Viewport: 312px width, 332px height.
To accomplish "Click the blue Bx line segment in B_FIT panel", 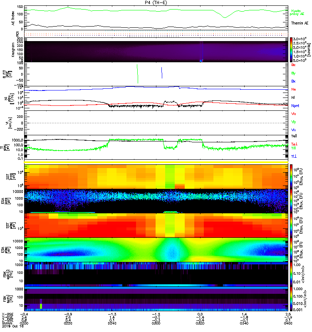I will (x=162, y=73).
